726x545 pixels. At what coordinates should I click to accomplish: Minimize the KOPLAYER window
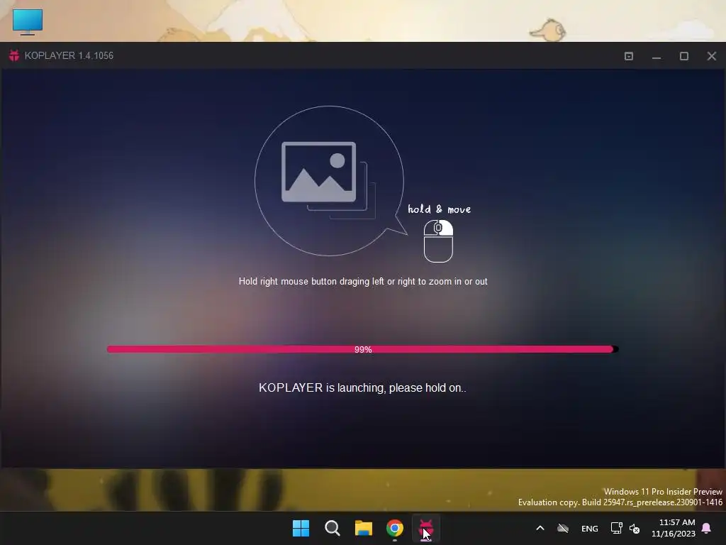pos(656,56)
